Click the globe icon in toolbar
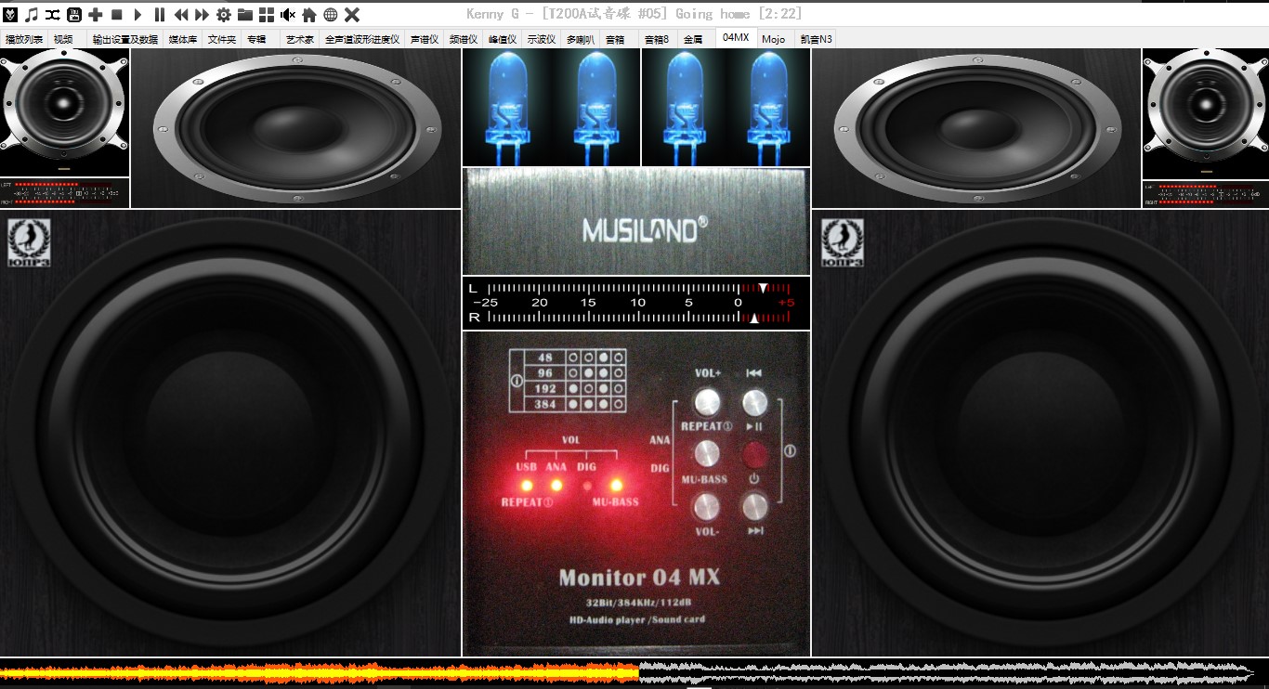The width and height of the screenshot is (1269, 689). pyautogui.click(x=331, y=14)
